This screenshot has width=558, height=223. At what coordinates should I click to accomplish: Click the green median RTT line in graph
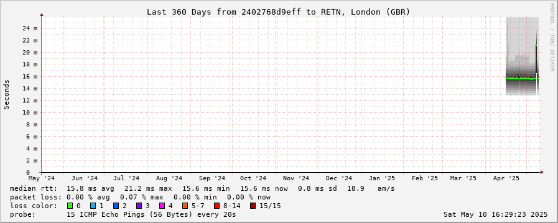pos(521,78)
